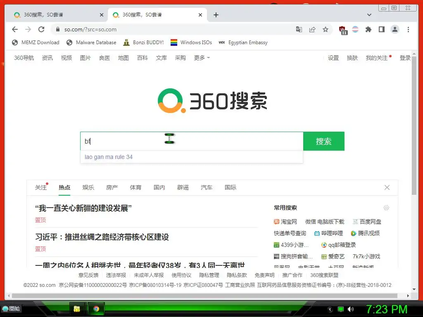Open the 视频 navigation link
423x317 pixels.
tap(67, 58)
